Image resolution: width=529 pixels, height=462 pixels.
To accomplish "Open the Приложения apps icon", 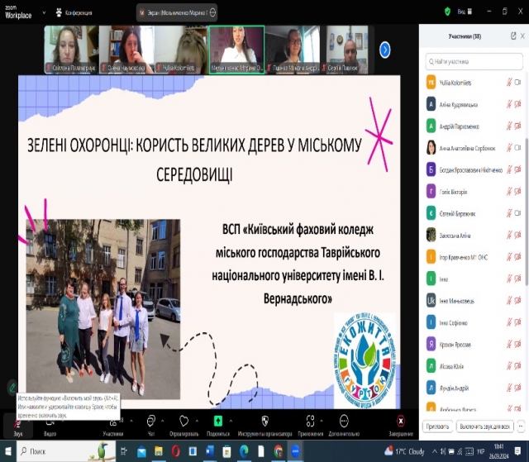I will click(x=310, y=422).
